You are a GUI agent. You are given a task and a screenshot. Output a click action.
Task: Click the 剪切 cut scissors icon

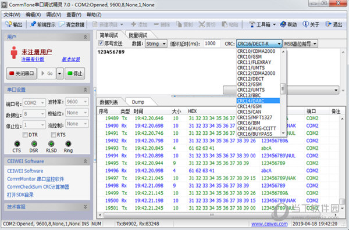[202, 24]
